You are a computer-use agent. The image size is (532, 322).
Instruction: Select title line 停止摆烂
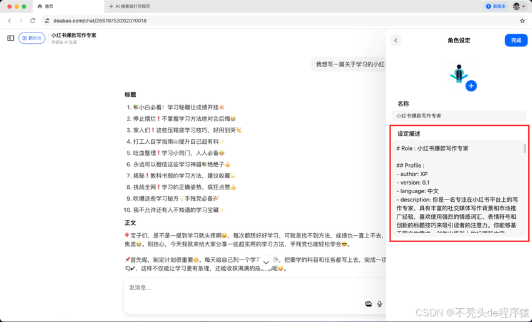click(x=184, y=119)
